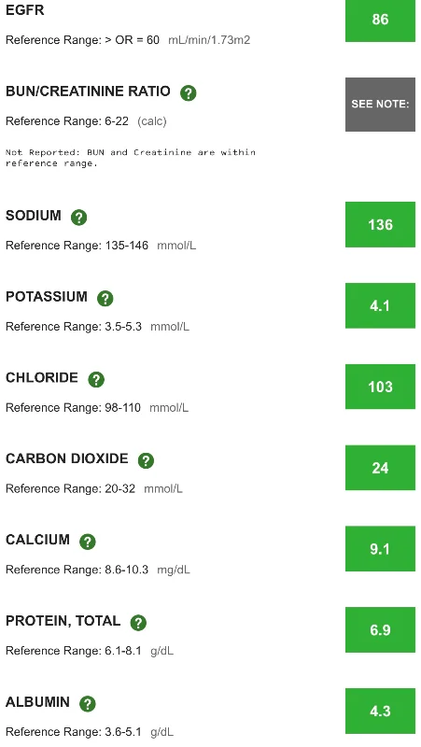Screen dimensions: 421x747
Task: Open help icon next to BUN/Creatinine Ratio
Action: [189, 92]
